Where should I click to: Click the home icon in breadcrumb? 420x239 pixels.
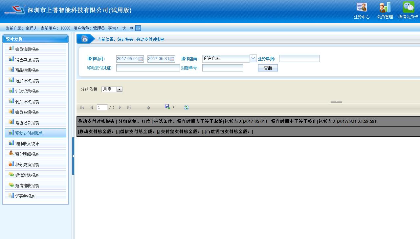tap(84, 39)
